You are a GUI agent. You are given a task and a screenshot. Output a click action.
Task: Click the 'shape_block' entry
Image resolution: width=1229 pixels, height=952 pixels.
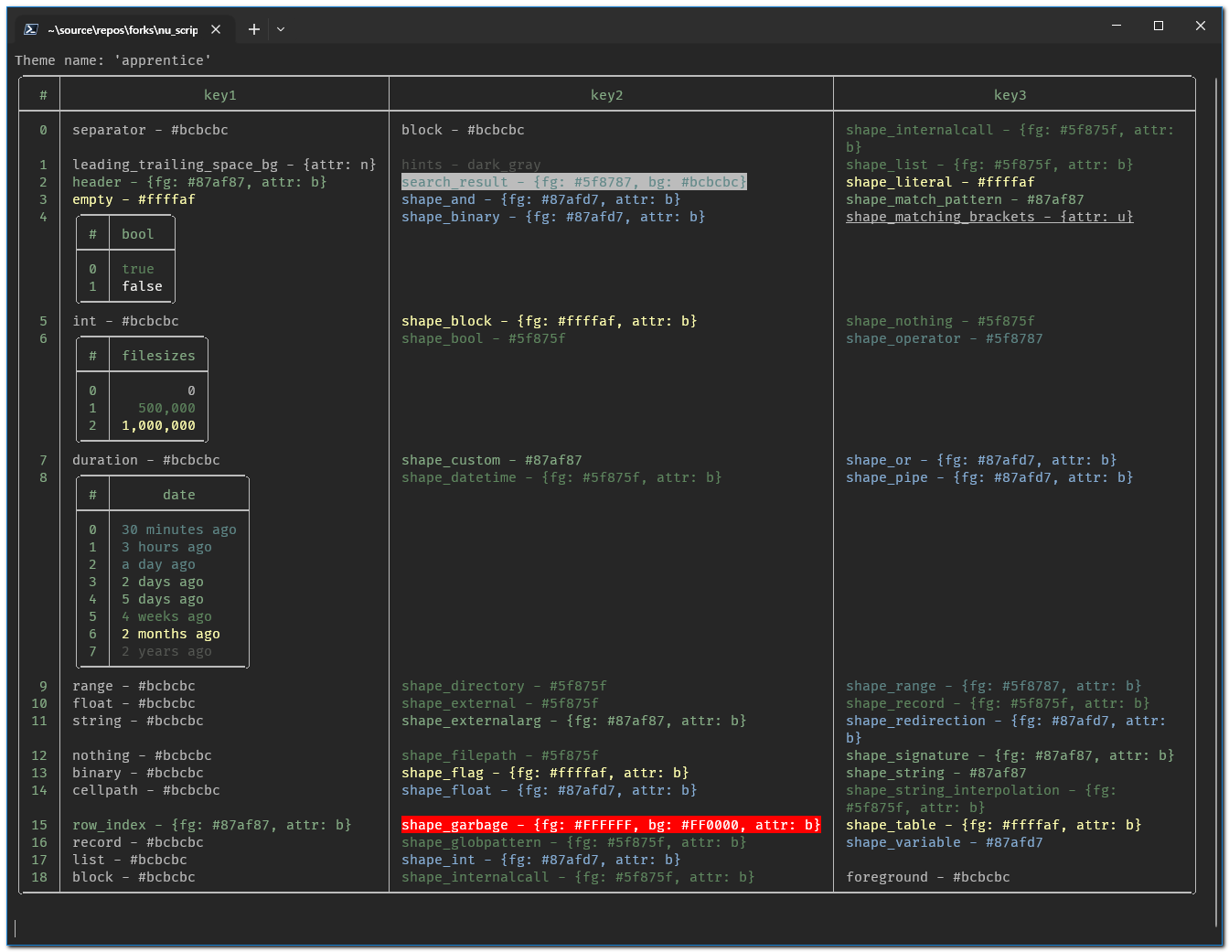coord(550,321)
